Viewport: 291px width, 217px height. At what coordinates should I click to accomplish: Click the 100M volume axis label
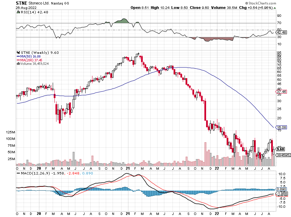10,139
